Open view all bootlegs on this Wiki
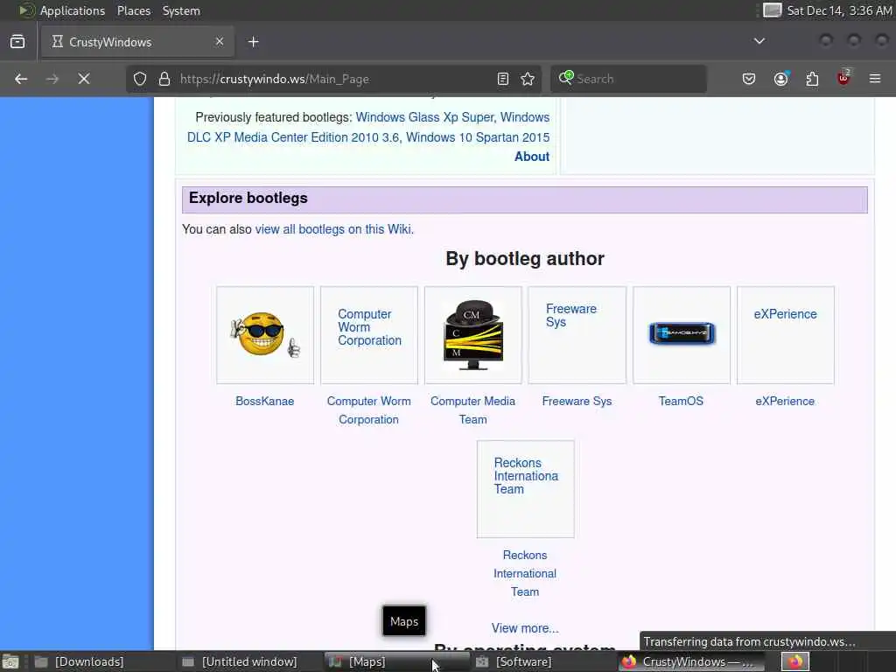896x672 pixels. click(x=333, y=229)
